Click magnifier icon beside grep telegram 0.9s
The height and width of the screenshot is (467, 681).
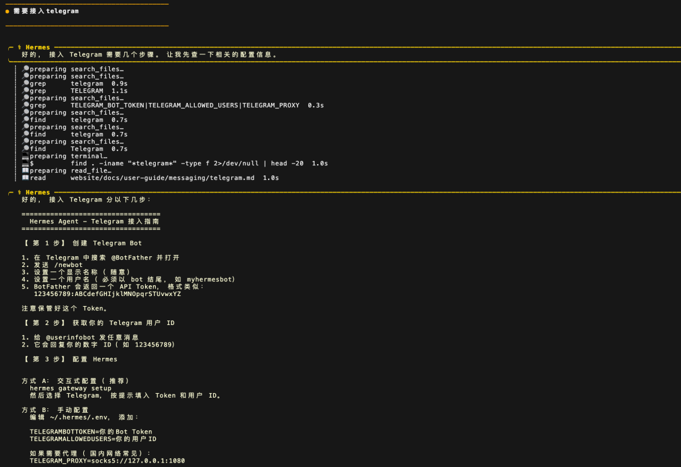tap(25, 83)
